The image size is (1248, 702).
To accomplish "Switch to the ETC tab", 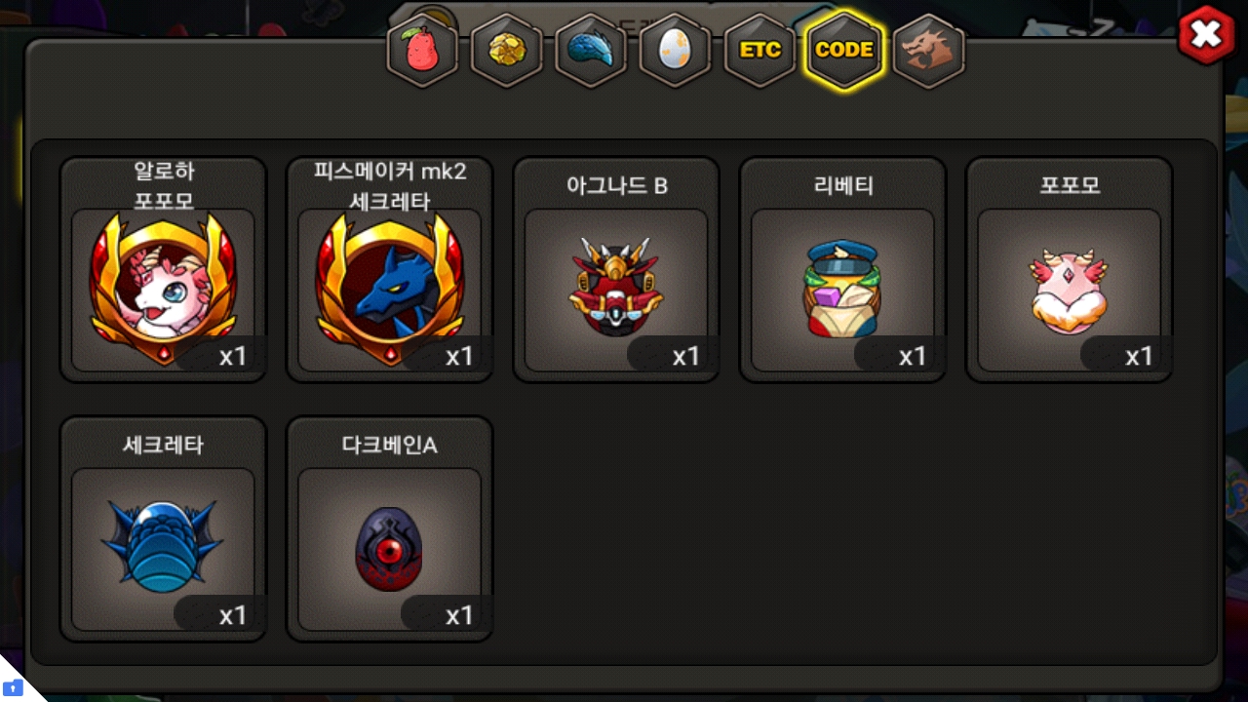I will pos(760,50).
